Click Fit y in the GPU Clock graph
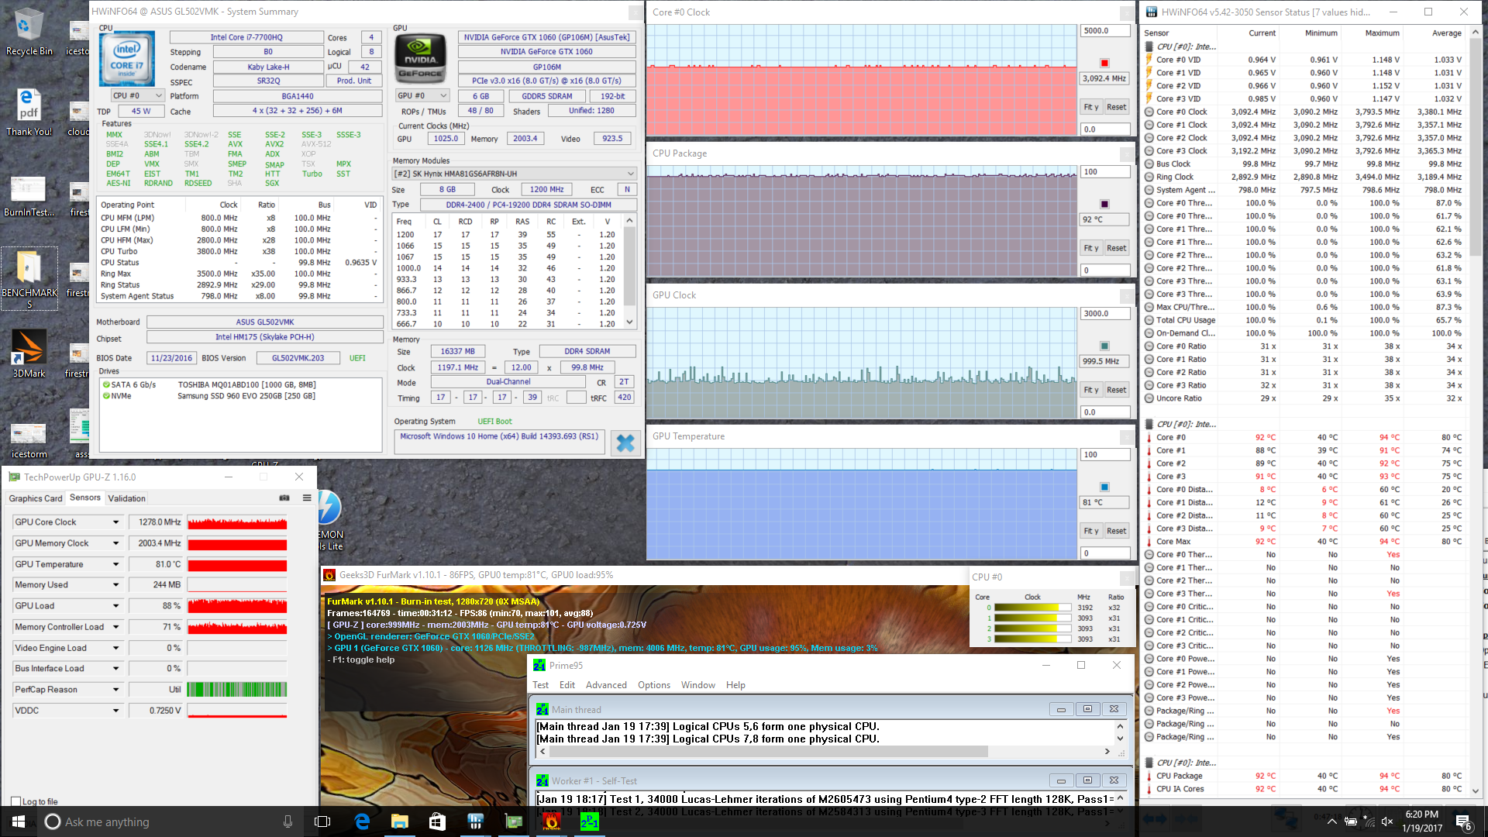Image resolution: width=1488 pixels, height=837 pixels. point(1091,390)
